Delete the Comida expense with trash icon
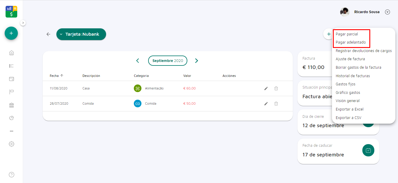398x183 pixels. click(x=276, y=103)
